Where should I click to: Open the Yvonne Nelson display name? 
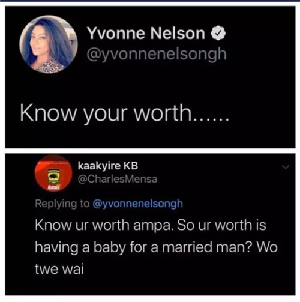pyautogui.click(x=146, y=34)
